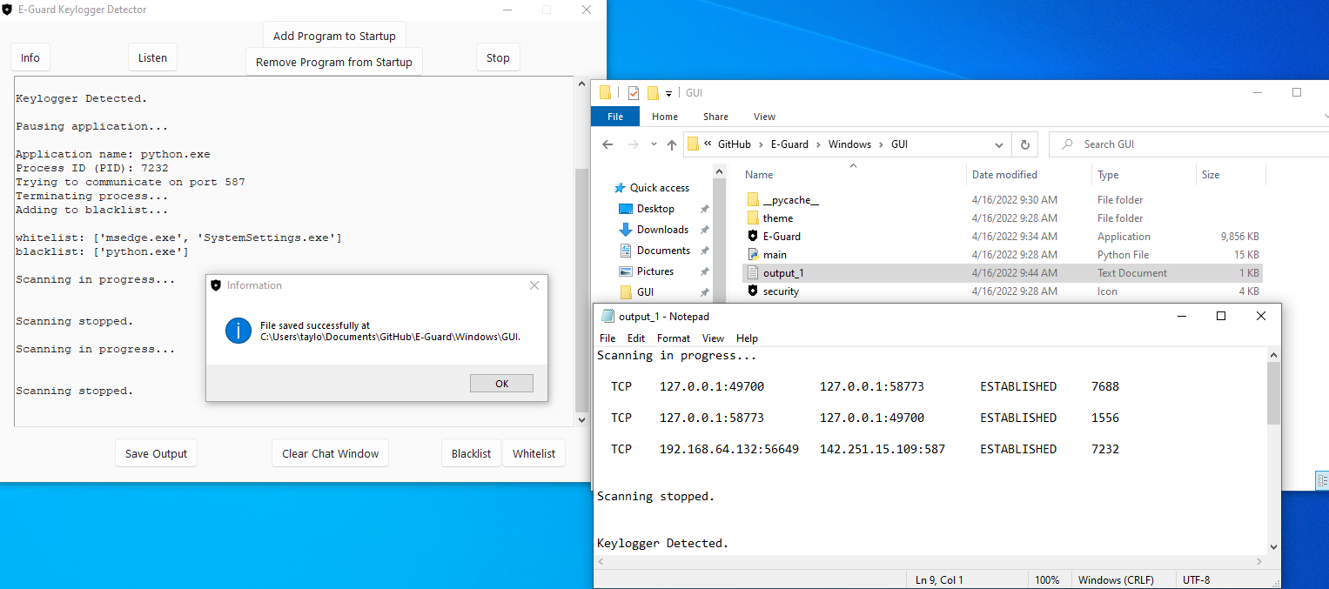The width and height of the screenshot is (1329, 589).
Task: Click the Forward arrow in Explorer
Action: [634, 144]
